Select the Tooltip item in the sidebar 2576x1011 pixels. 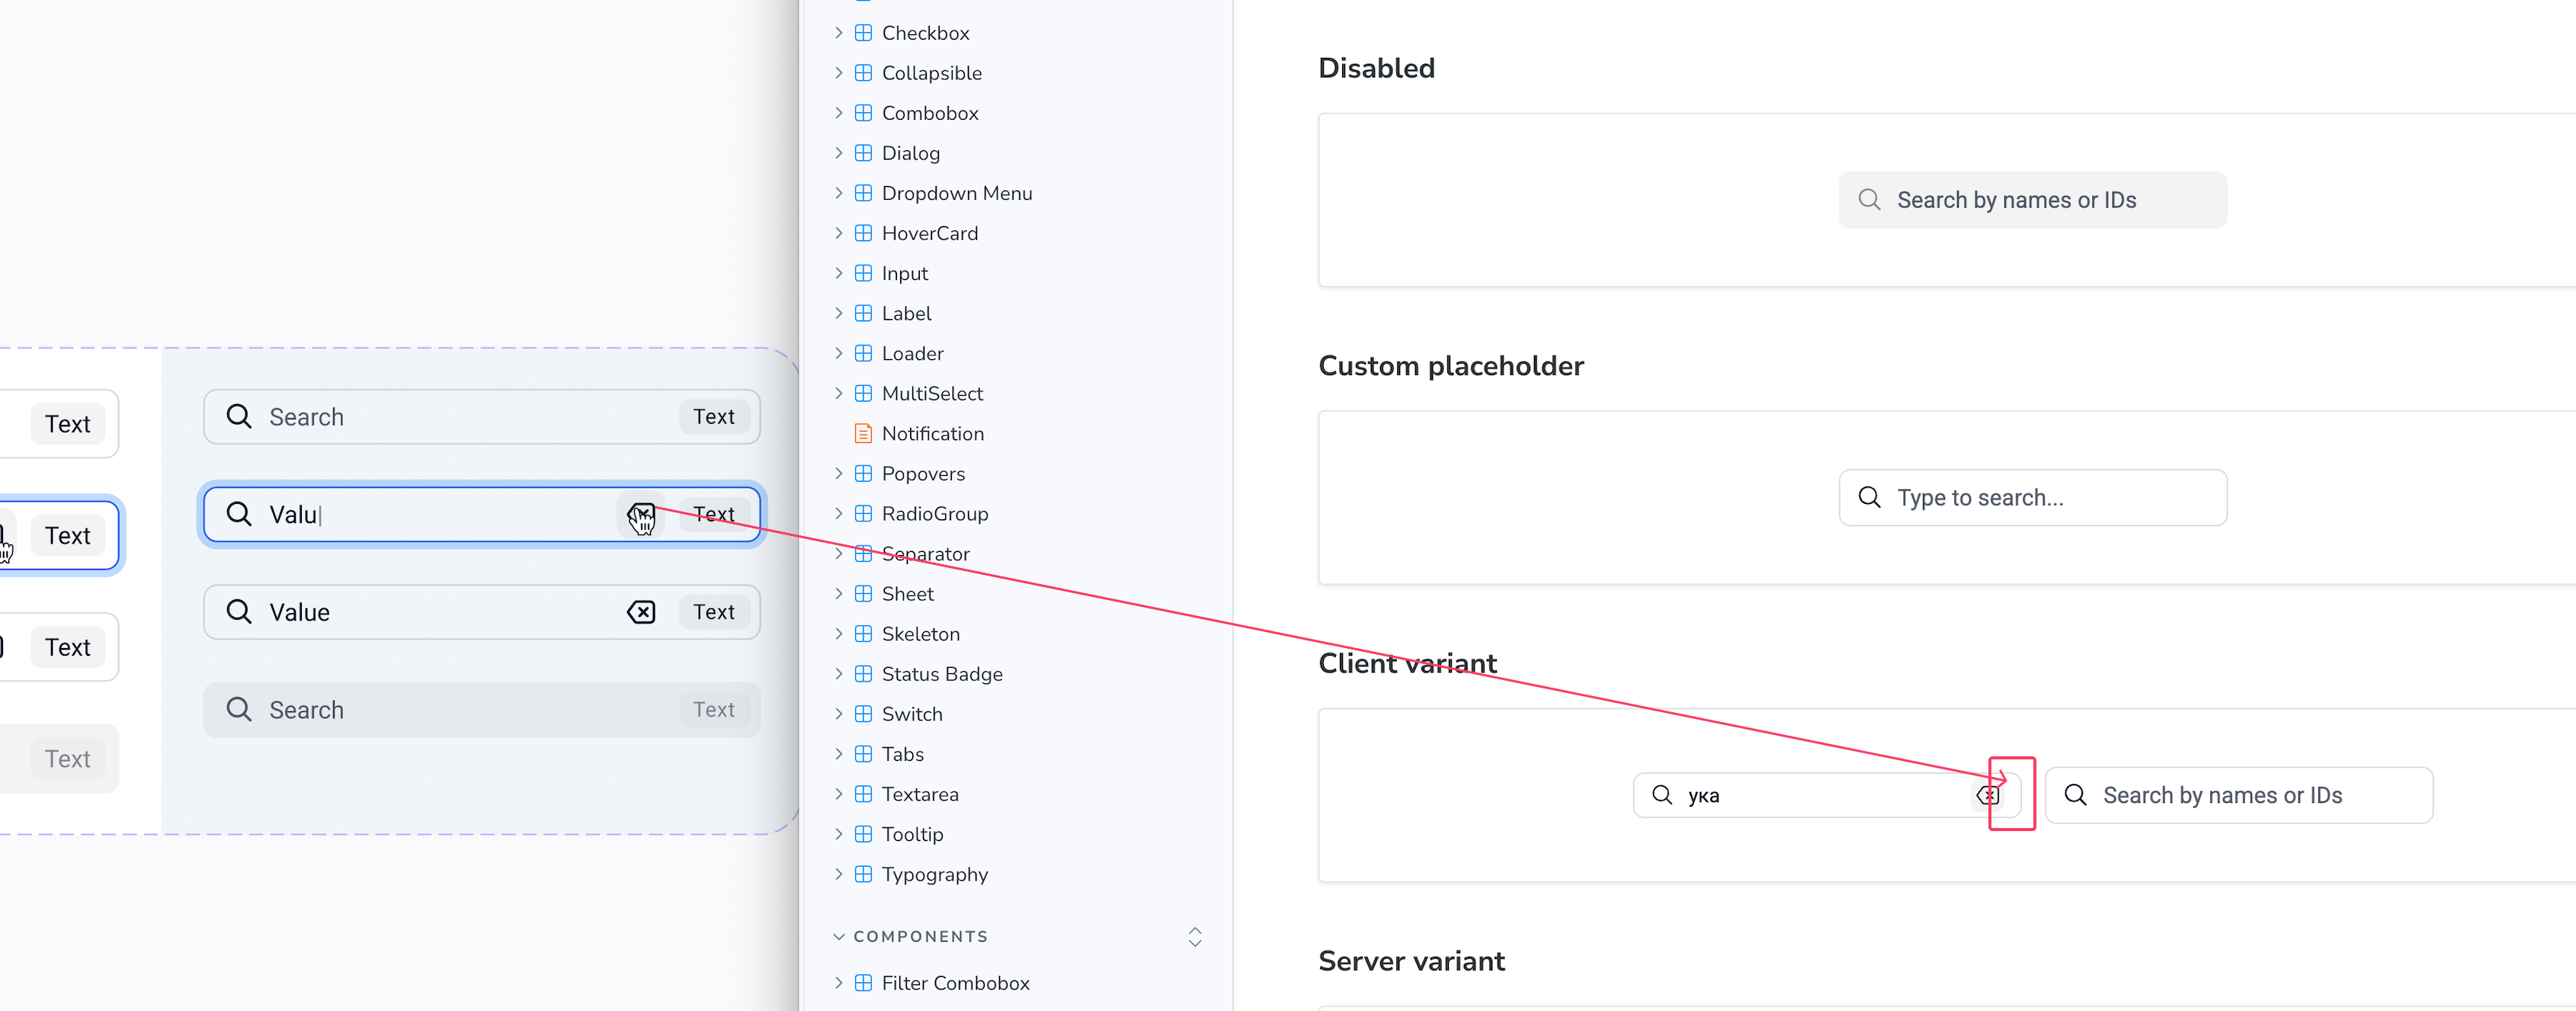pos(912,834)
